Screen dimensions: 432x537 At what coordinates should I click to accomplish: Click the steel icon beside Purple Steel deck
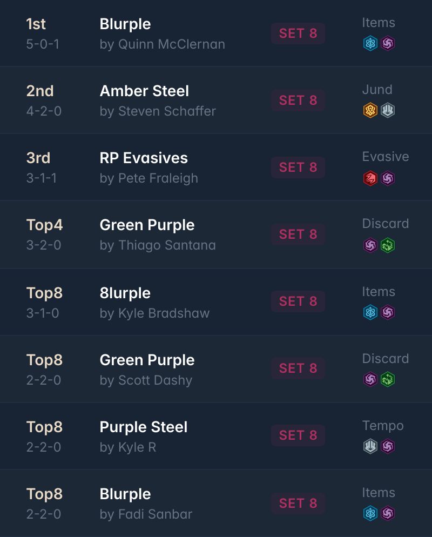pos(370,446)
